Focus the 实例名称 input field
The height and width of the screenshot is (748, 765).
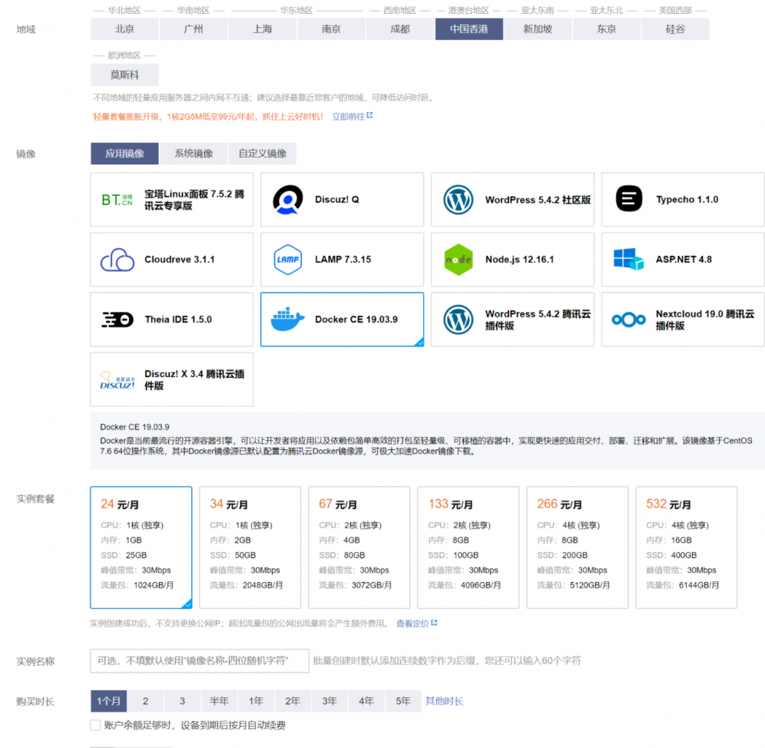[x=200, y=660]
